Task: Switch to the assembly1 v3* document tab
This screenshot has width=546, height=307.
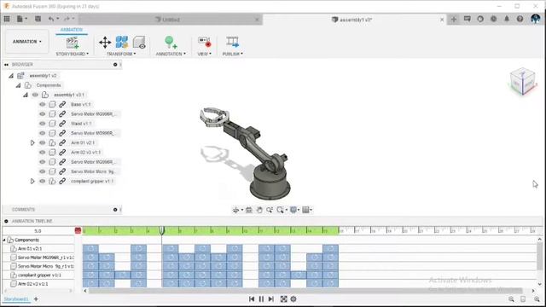Action: (x=355, y=20)
